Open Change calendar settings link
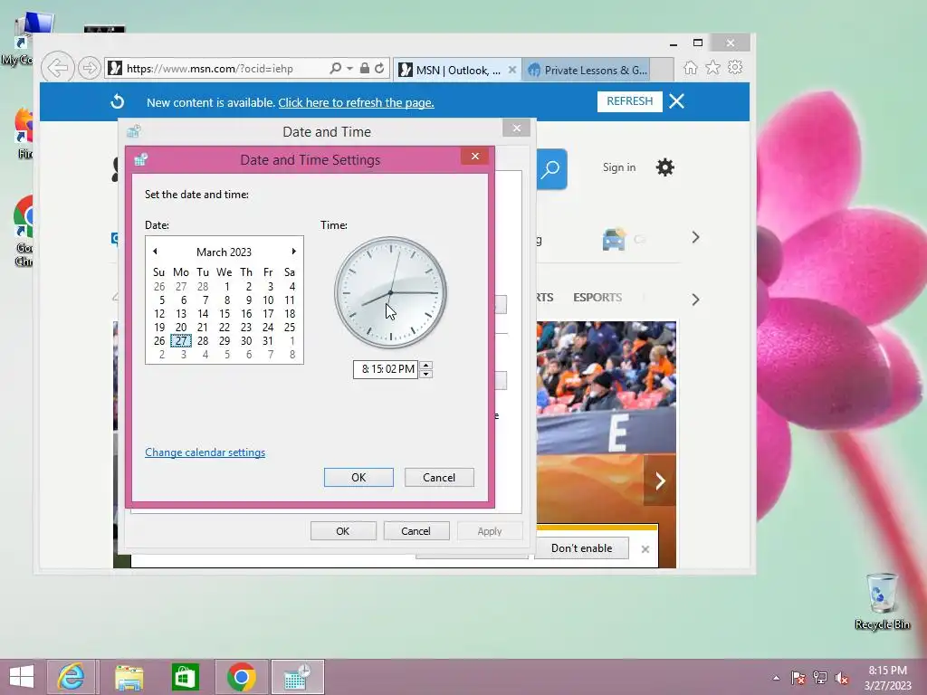The height and width of the screenshot is (695, 927). 205,452
